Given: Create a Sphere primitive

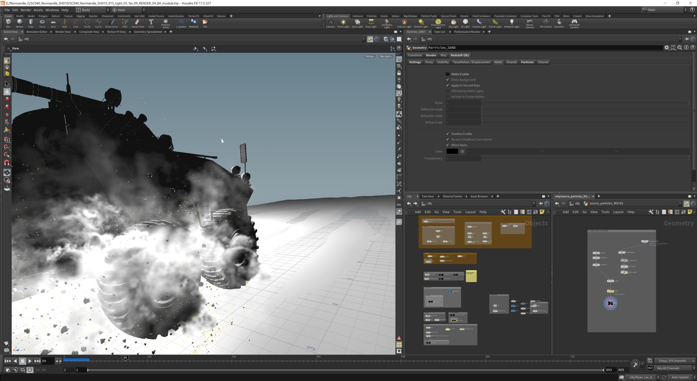Looking at the screenshot, I should pos(19,23).
